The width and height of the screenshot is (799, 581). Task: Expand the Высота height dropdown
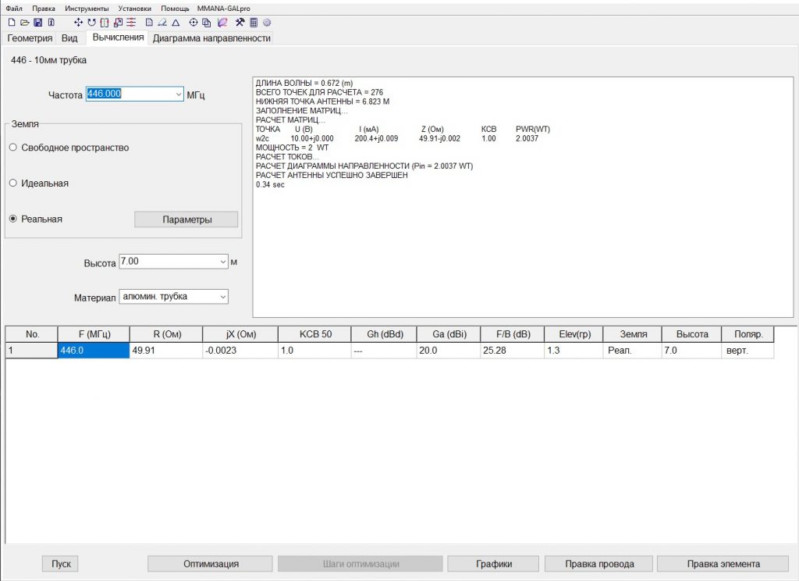(x=223, y=262)
